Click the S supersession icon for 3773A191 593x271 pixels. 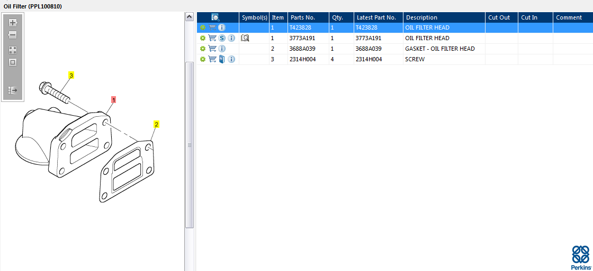tap(222, 38)
